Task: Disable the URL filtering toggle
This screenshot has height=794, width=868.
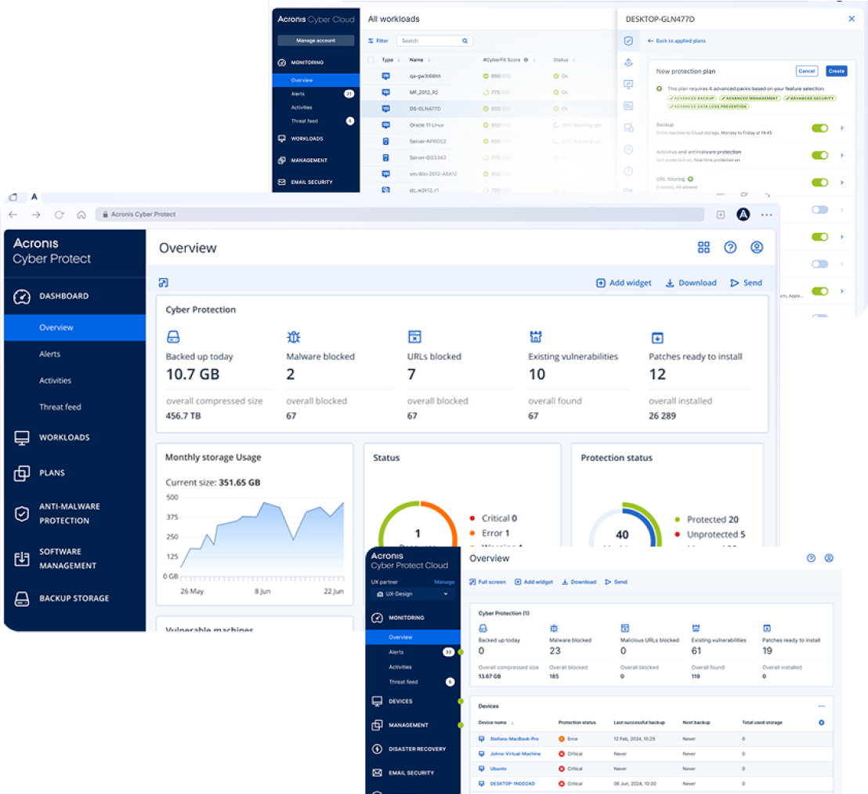Action: click(820, 181)
